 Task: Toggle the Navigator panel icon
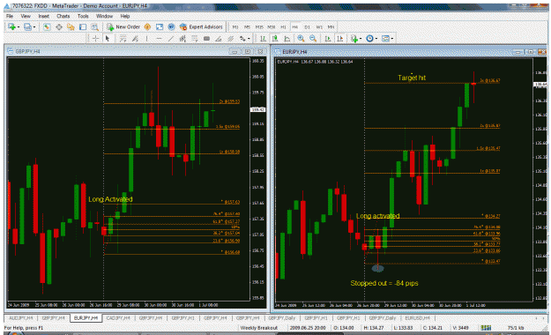tap(71, 27)
